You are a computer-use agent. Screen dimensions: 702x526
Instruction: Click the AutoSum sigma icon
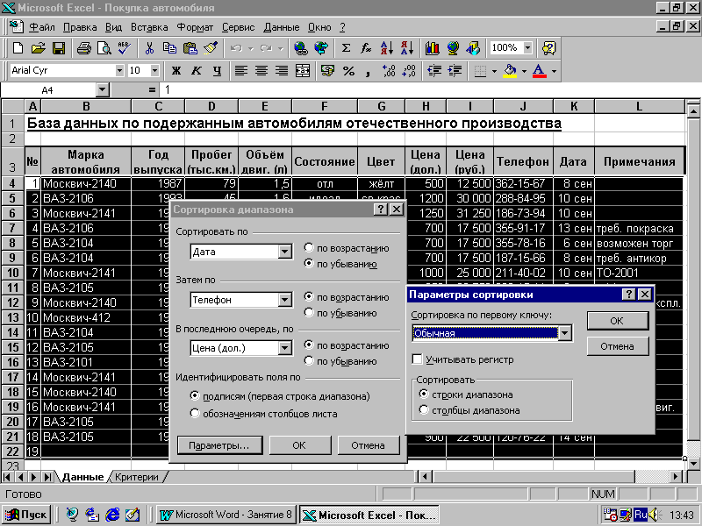click(x=346, y=48)
